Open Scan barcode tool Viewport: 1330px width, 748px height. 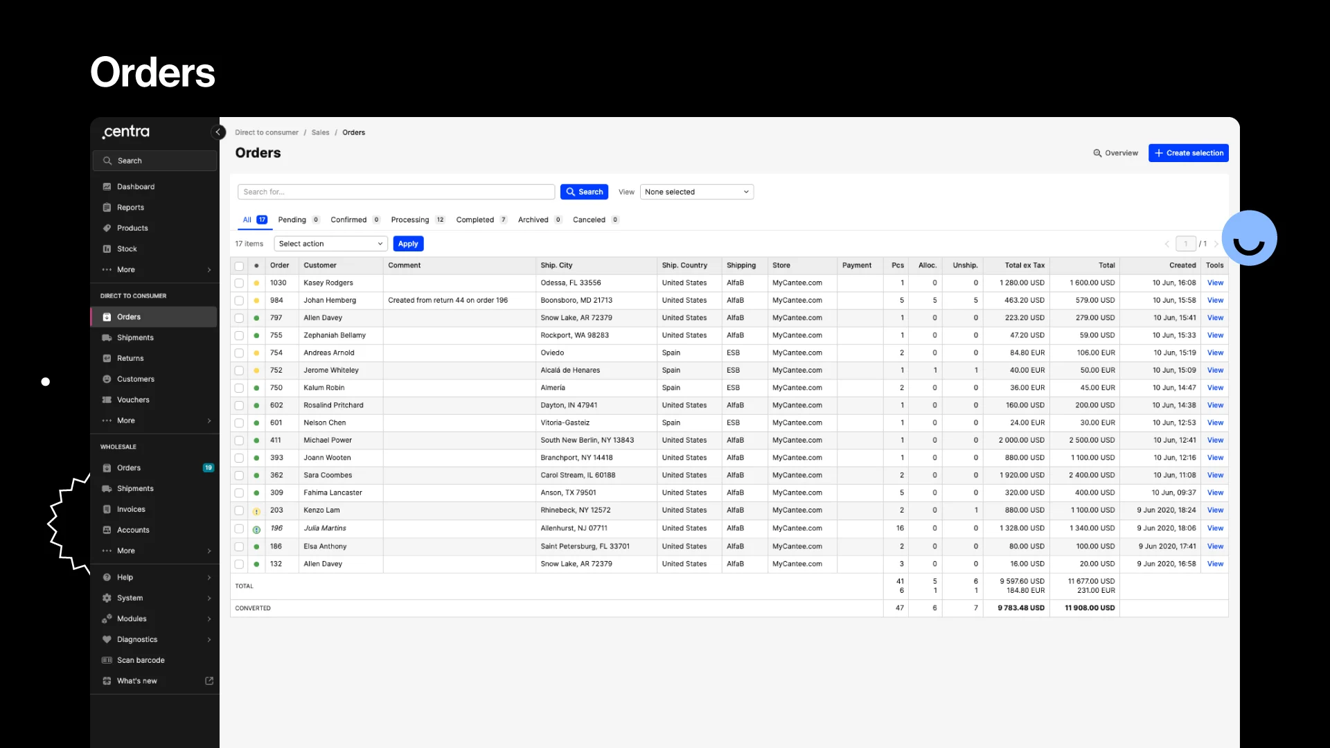point(141,660)
